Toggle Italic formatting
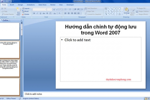This screenshot has width=150, height=100. (37, 13)
